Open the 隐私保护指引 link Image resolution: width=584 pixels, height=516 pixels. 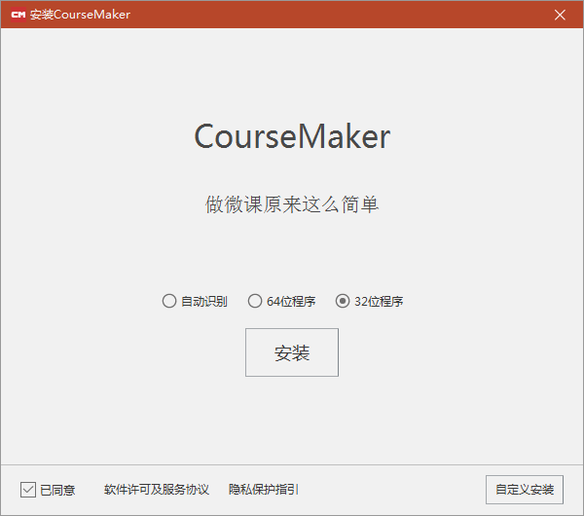(264, 490)
